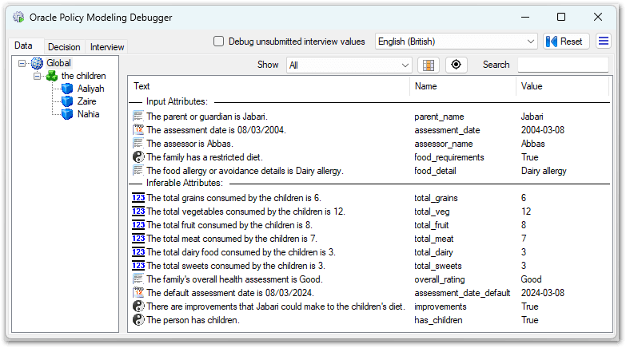Click the total_sweets name cell
626x348 pixels.
pyautogui.click(x=437, y=266)
